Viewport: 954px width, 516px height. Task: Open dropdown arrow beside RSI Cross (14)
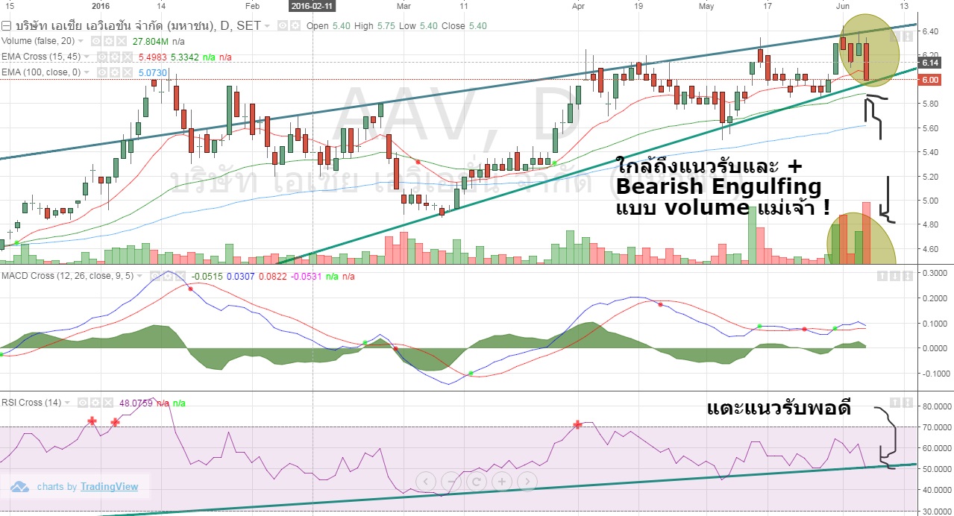tap(67, 403)
